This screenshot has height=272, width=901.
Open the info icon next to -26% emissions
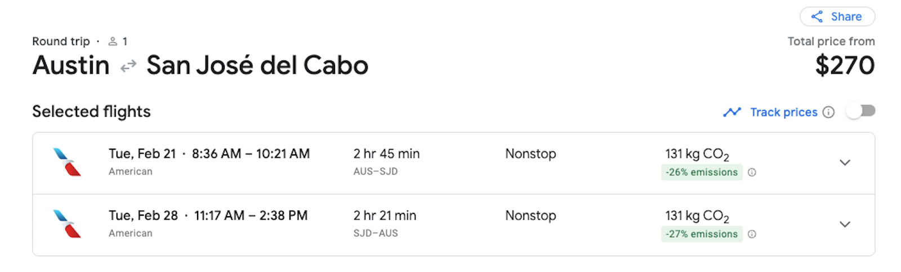(x=752, y=172)
